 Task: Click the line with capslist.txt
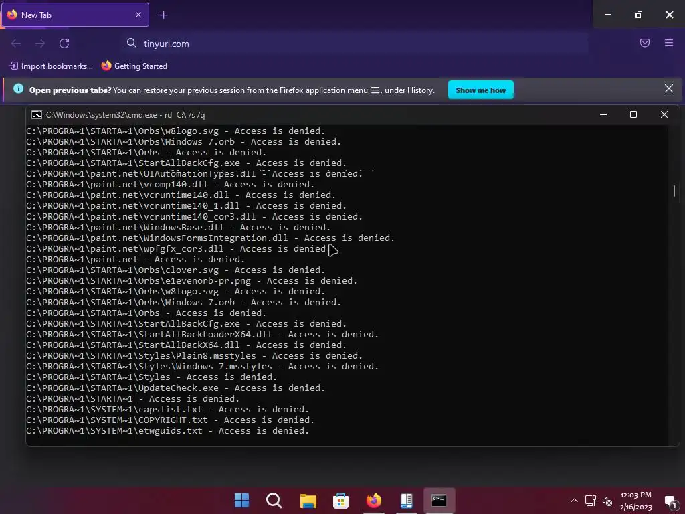pos(167,410)
